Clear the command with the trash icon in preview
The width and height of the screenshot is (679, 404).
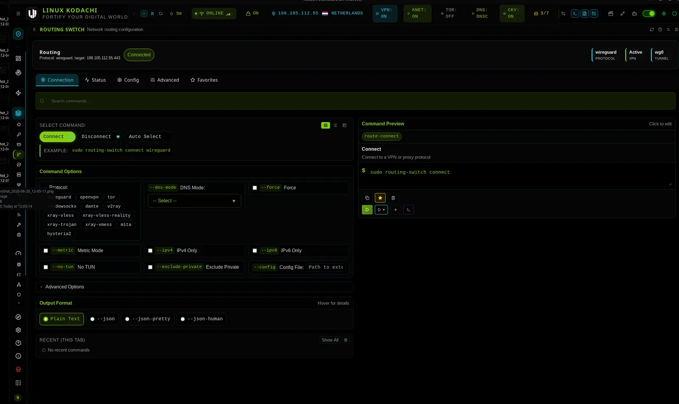tap(393, 198)
